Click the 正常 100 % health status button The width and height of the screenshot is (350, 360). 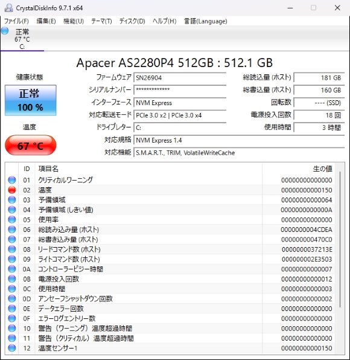pyautogui.click(x=31, y=100)
